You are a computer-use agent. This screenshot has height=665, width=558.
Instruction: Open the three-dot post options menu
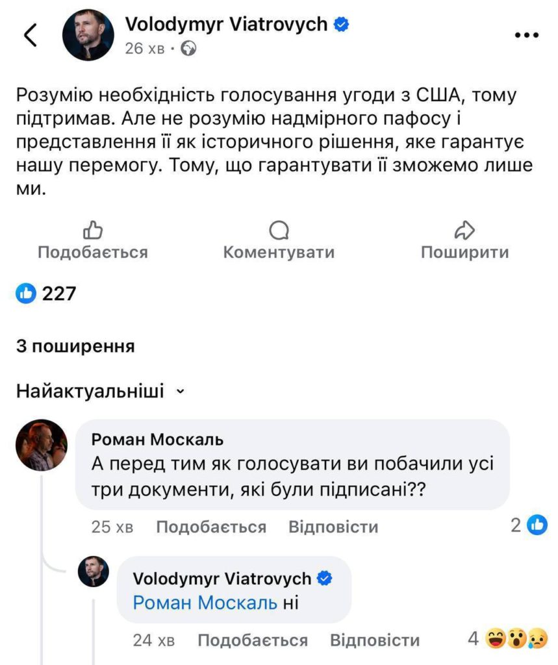pyautogui.click(x=527, y=36)
